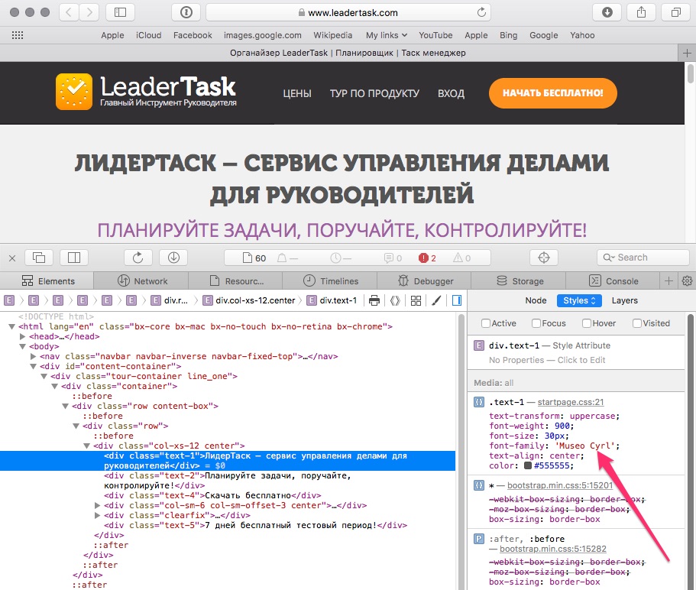Collapse the body element node
This screenshot has height=590, width=696.
pos(23,346)
